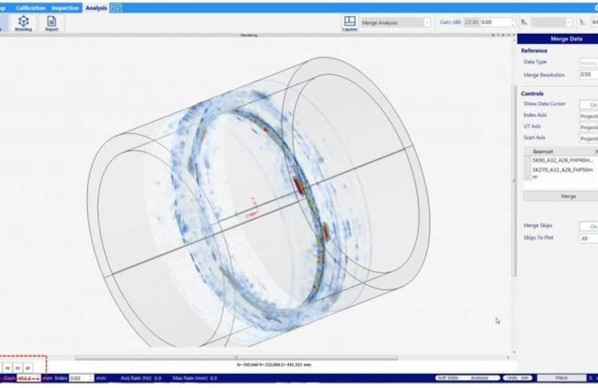The image size is (598, 388).
Task: Click the xz view button
Action: coord(17,368)
